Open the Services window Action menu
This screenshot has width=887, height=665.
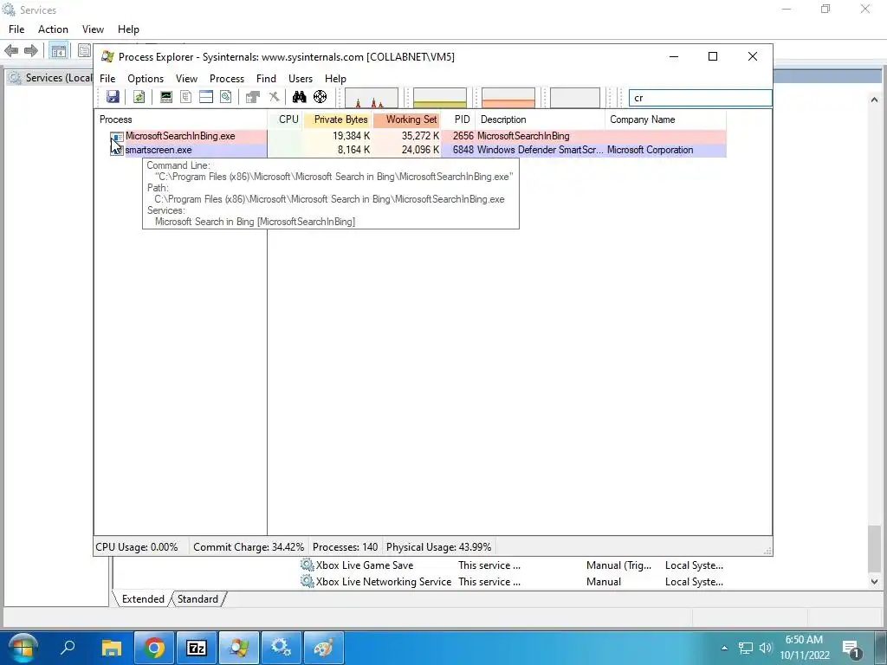click(x=53, y=29)
